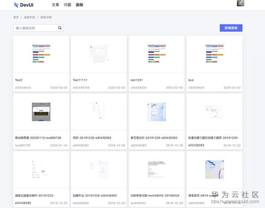Click author "w00448758" on Test11111 card
Image resolution: width=265 pixels, height=208 pixels.
[81, 88]
